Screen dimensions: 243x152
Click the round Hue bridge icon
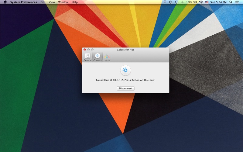point(125,71)
